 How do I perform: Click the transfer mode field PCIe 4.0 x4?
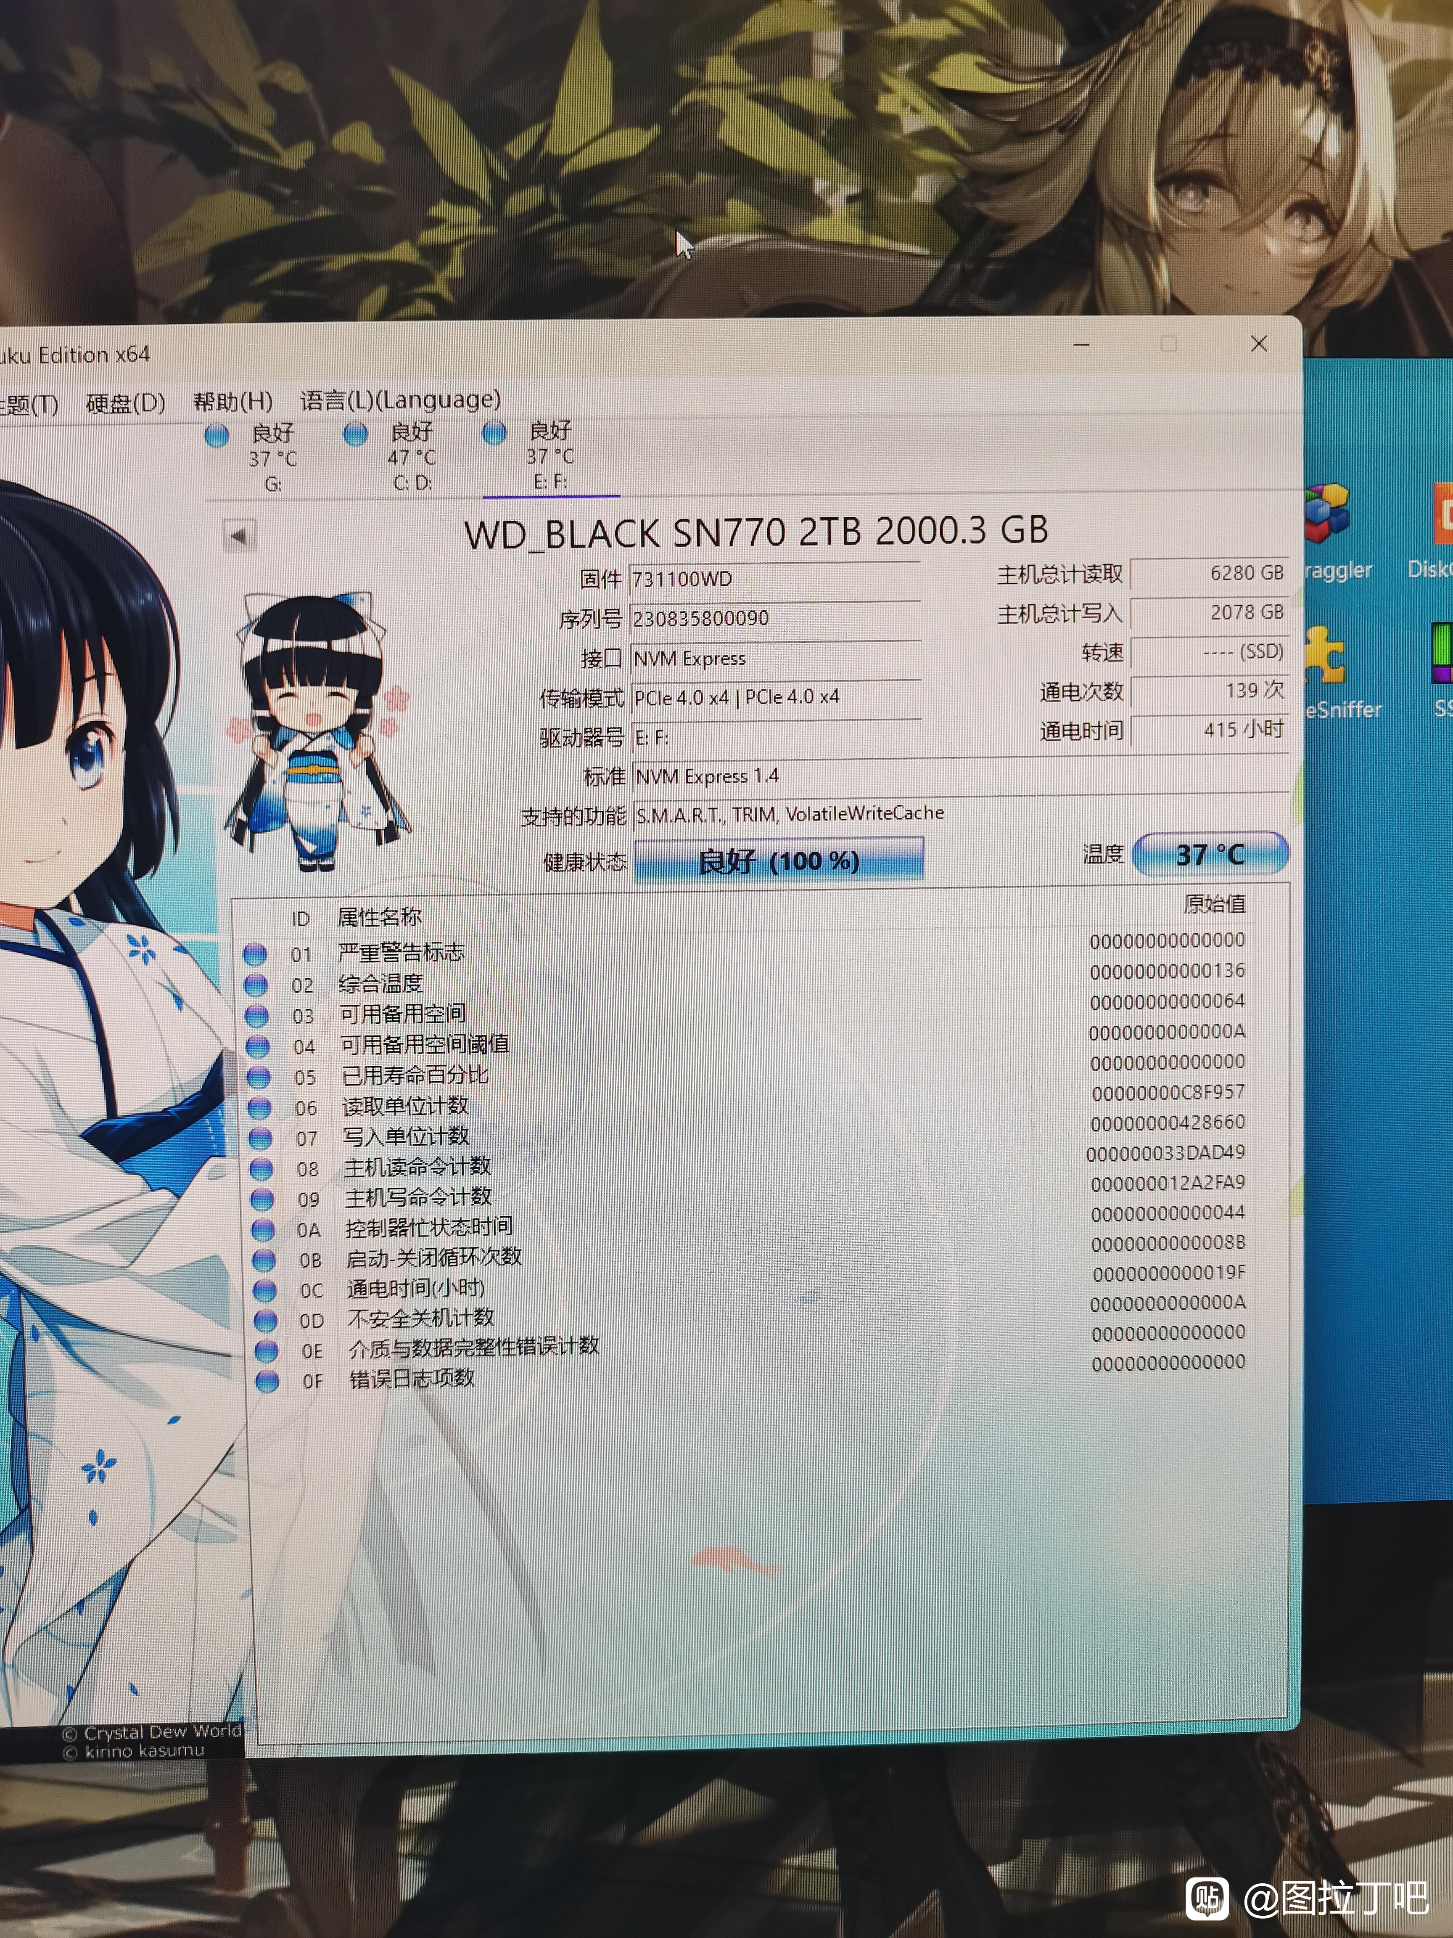(x=776, y=697)
